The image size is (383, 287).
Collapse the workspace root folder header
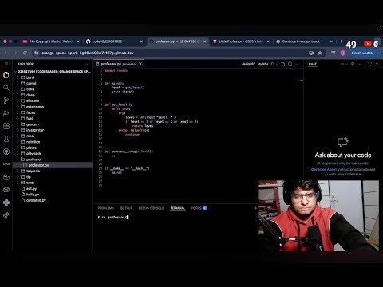tap(53, 71)
